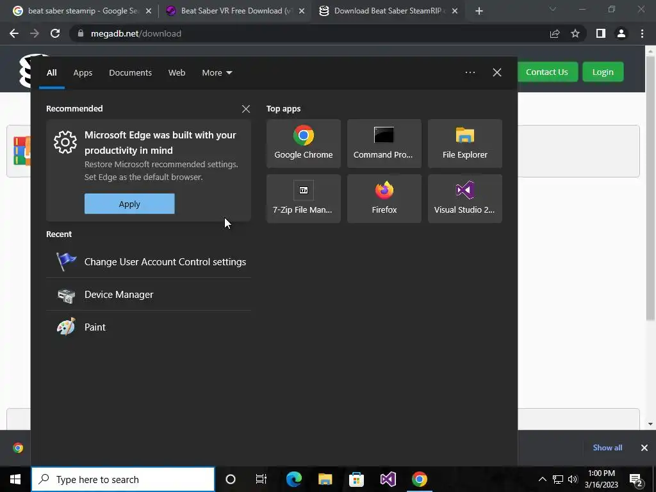Go back in Chrome
Image resolution: width=656 pixels, height=492 pixels.
click(x=14, y=33)
